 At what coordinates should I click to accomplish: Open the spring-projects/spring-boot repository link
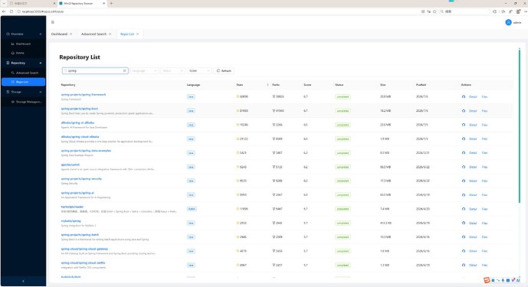[x=80, y=109]
